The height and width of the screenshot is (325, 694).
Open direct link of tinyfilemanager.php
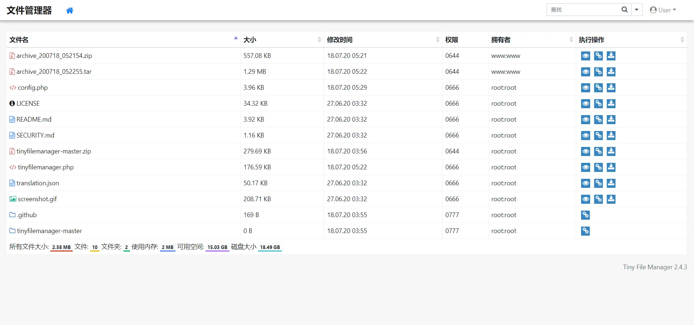pos(598,167)
